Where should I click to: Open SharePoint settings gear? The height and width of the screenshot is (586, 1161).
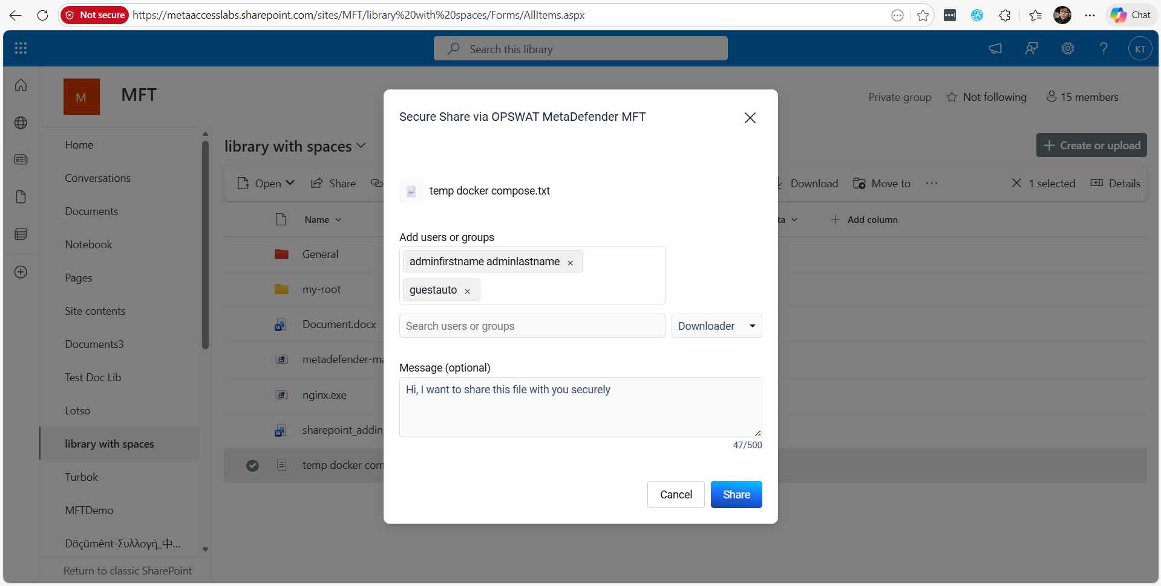pos(1067,48)
